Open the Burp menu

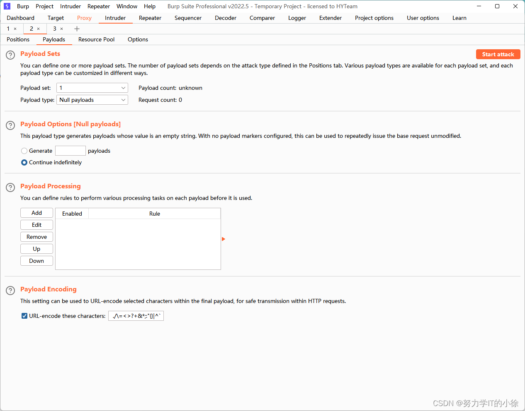(x=23, y=6)
